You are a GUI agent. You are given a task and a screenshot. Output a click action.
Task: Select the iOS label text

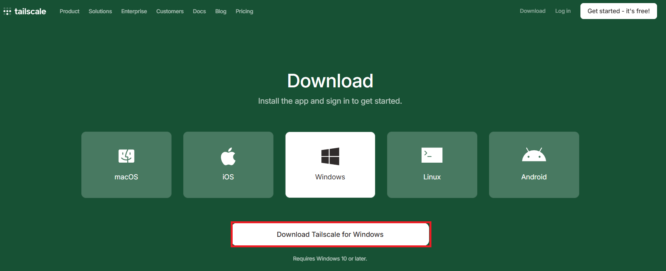click(228, 177)
